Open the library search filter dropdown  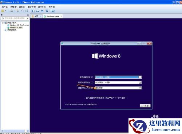tap(28, 19)
